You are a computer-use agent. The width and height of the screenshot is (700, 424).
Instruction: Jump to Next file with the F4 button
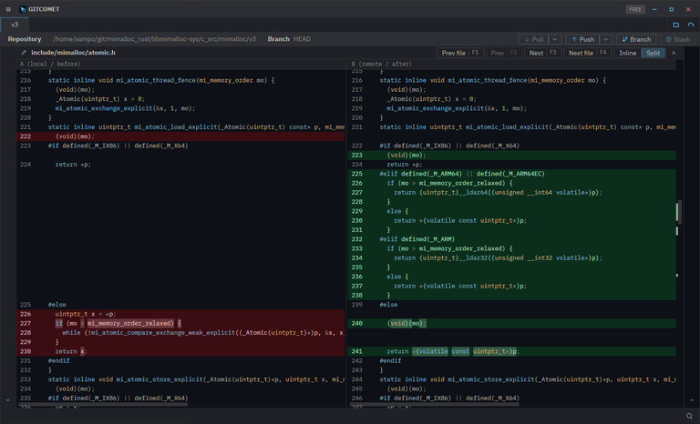[x=588, y=53]
